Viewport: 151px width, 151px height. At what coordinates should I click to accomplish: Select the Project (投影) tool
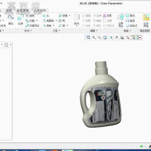[x=107, y=15]
